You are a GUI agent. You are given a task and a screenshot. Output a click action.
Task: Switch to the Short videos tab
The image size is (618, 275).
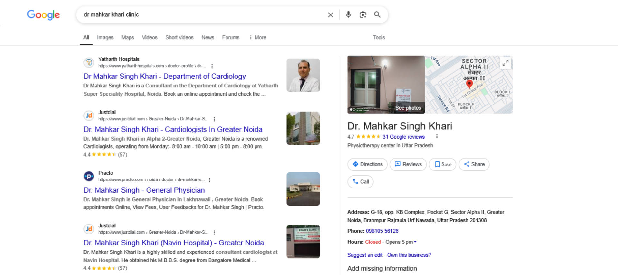click(179, 38)
